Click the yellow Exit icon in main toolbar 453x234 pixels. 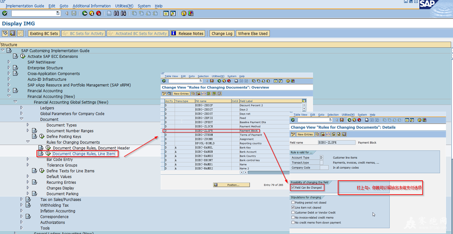click(92, 13)
